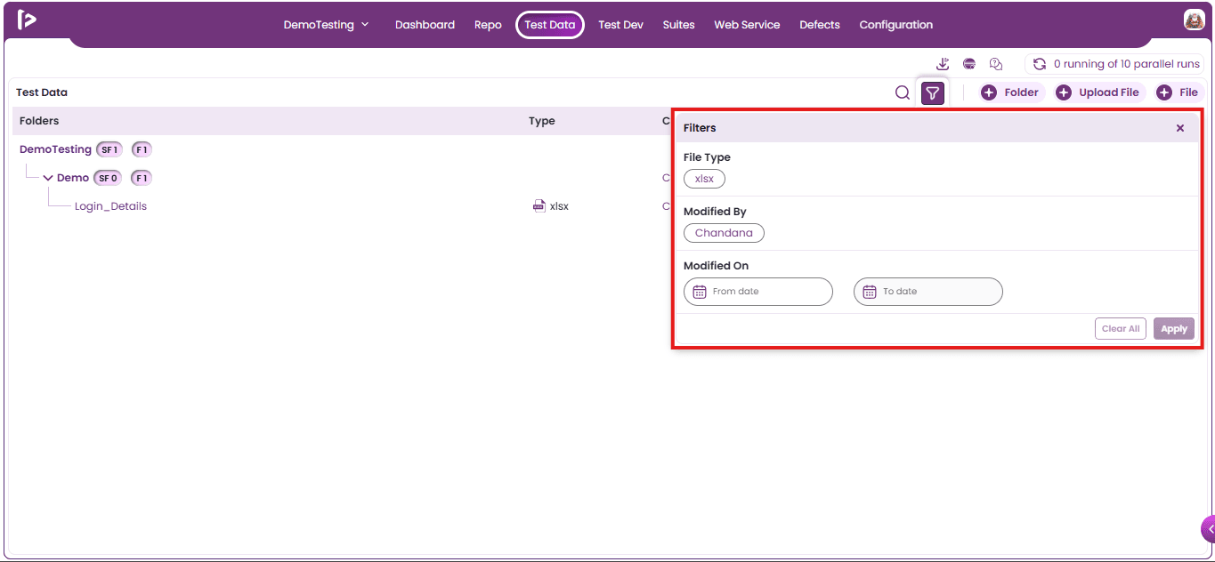Image resolution: width=1215 pixels, height=562 pixels.
Task: Add a new Folder
Action: tap(1010, 92)
